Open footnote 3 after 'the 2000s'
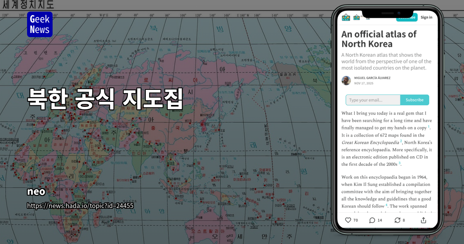The width and height of the screenshot is (464, 244). coord(399,163)
